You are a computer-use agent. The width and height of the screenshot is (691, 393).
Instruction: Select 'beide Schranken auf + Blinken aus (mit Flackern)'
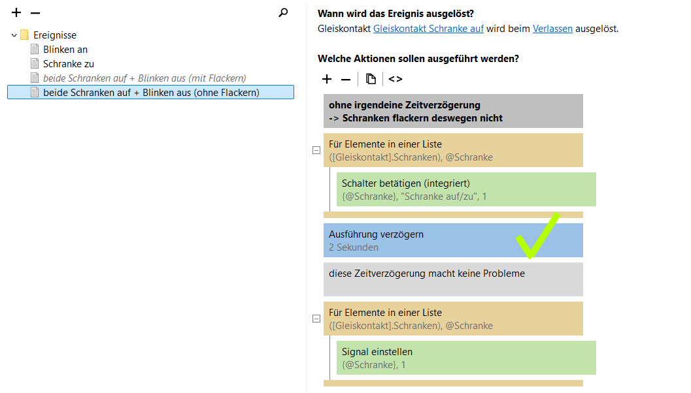pos(144,78)
